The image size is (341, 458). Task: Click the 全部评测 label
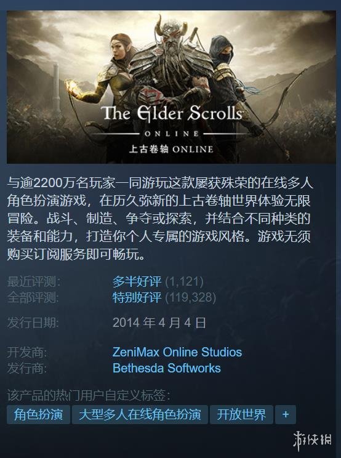coord(33,297)
